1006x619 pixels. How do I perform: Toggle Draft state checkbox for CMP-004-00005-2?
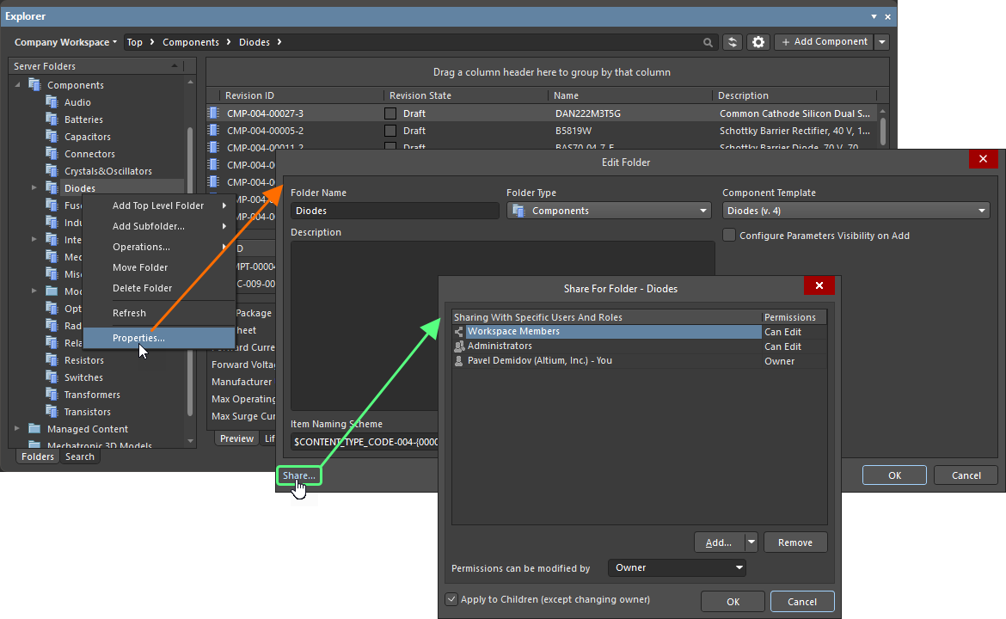tap(390, 131)
